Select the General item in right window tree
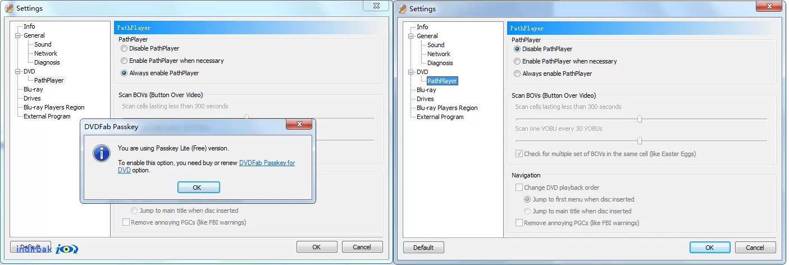 pyautogui.click(x=427, y=36)
